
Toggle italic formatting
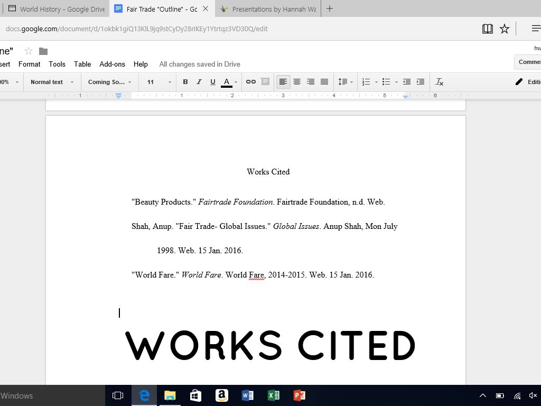[199, 82]
